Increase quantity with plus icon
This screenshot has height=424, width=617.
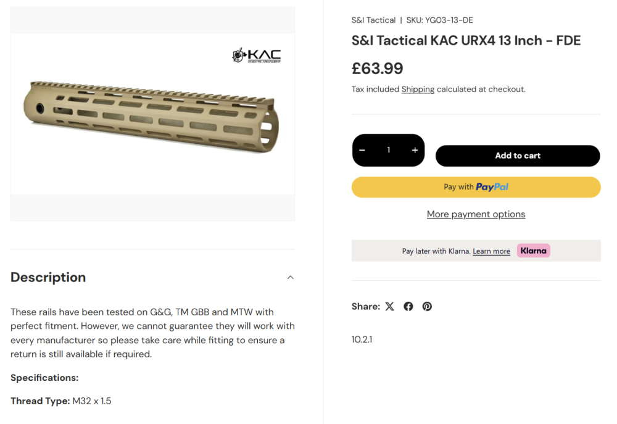pyautogui.click(x=415, y=150)
